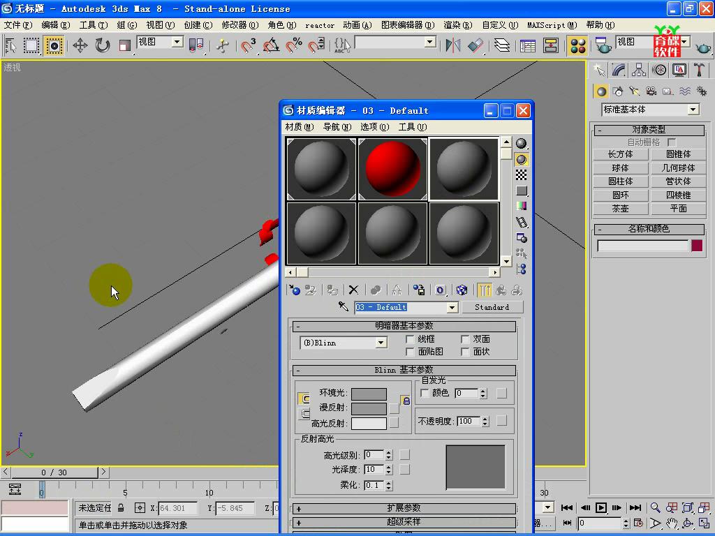Toggle Backlight icon in Material Editor
Image resolution: width=715 pixels, height=536 pixels.
click(x=521, y=160)
